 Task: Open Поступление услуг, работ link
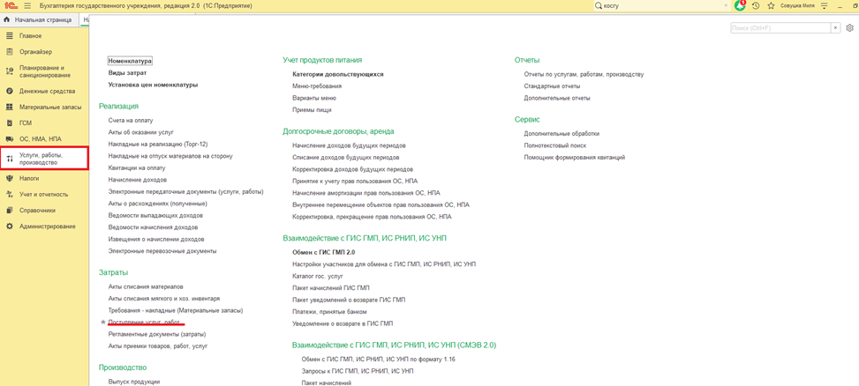coord(144,322)
